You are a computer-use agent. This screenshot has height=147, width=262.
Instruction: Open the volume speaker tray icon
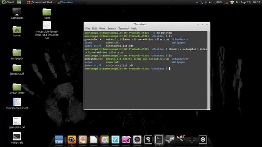(210, 2)
